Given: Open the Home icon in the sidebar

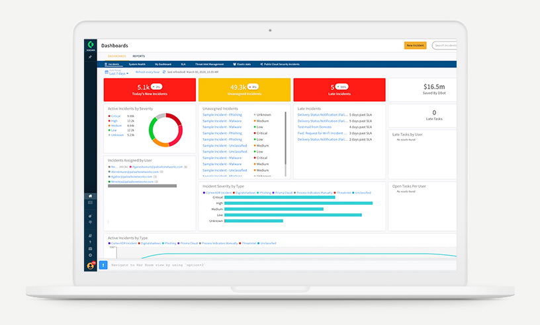Looking at the screenshot, I should pos(91,196).
